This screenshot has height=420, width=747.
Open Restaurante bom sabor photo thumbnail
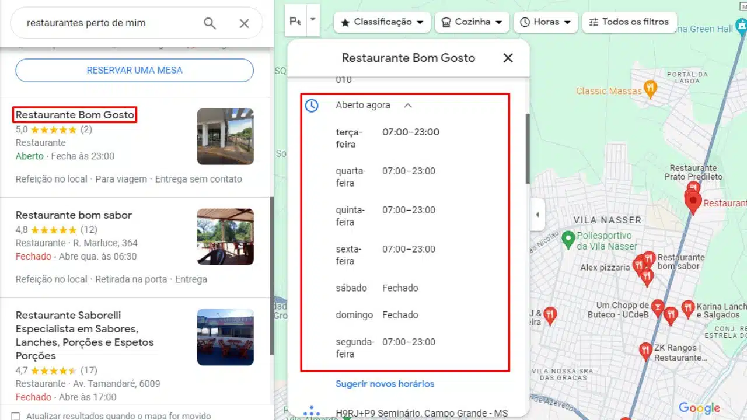(225, 237)
